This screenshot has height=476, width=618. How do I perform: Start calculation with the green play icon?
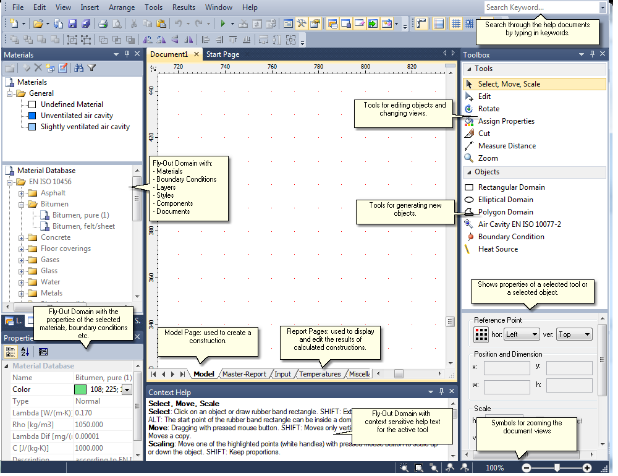click(223, 24)
